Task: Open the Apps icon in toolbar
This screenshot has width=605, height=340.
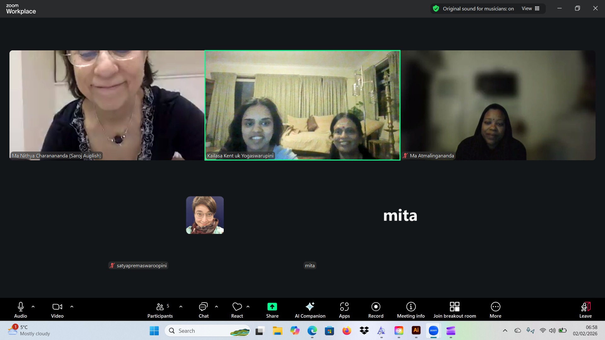Action: click(x=344, y=307)
